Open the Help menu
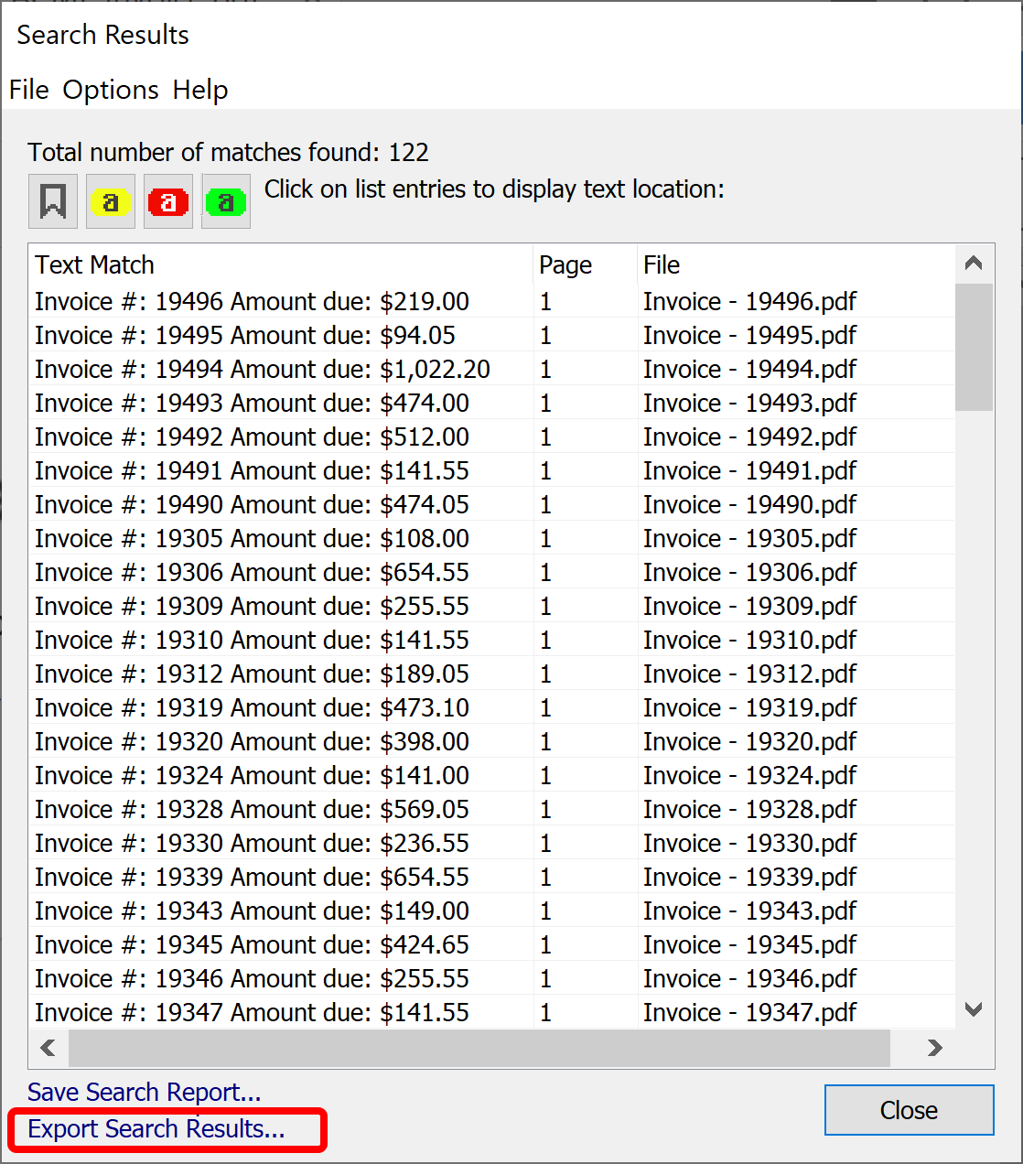The image size is (1023, 1164). click(200, 90)
